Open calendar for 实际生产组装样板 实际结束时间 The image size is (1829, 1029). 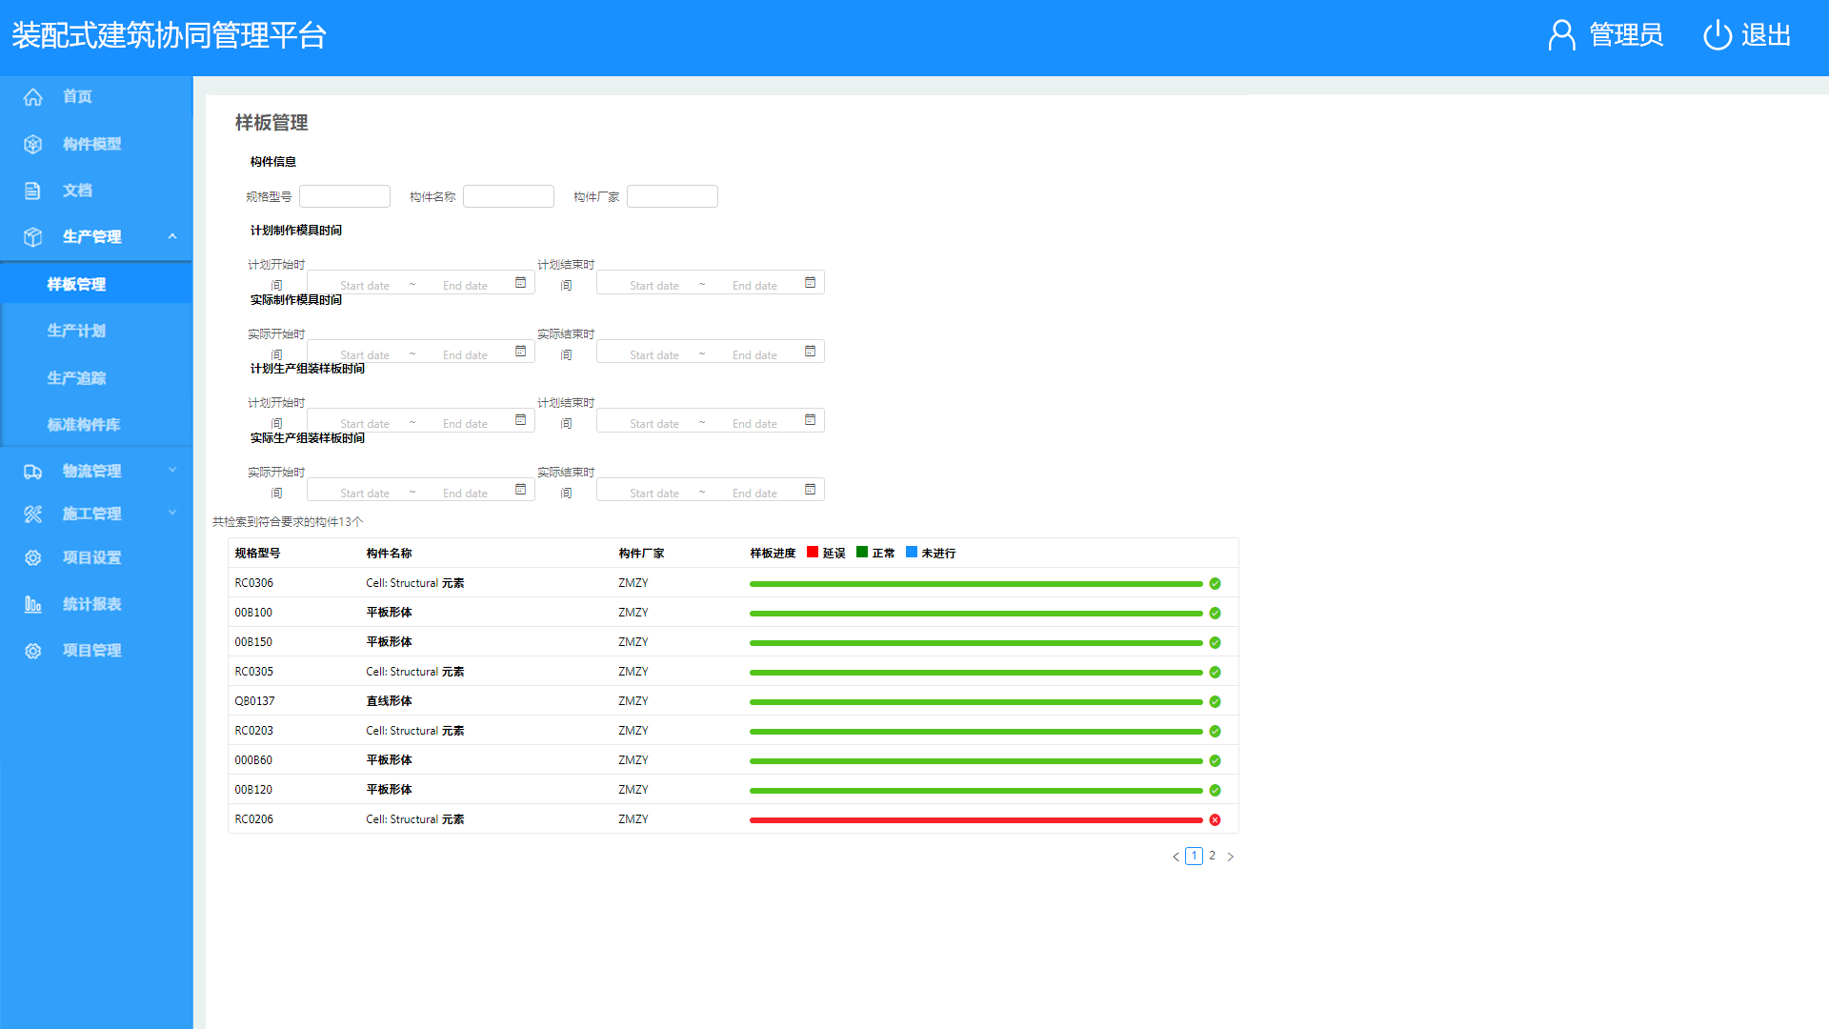point(810,490)
